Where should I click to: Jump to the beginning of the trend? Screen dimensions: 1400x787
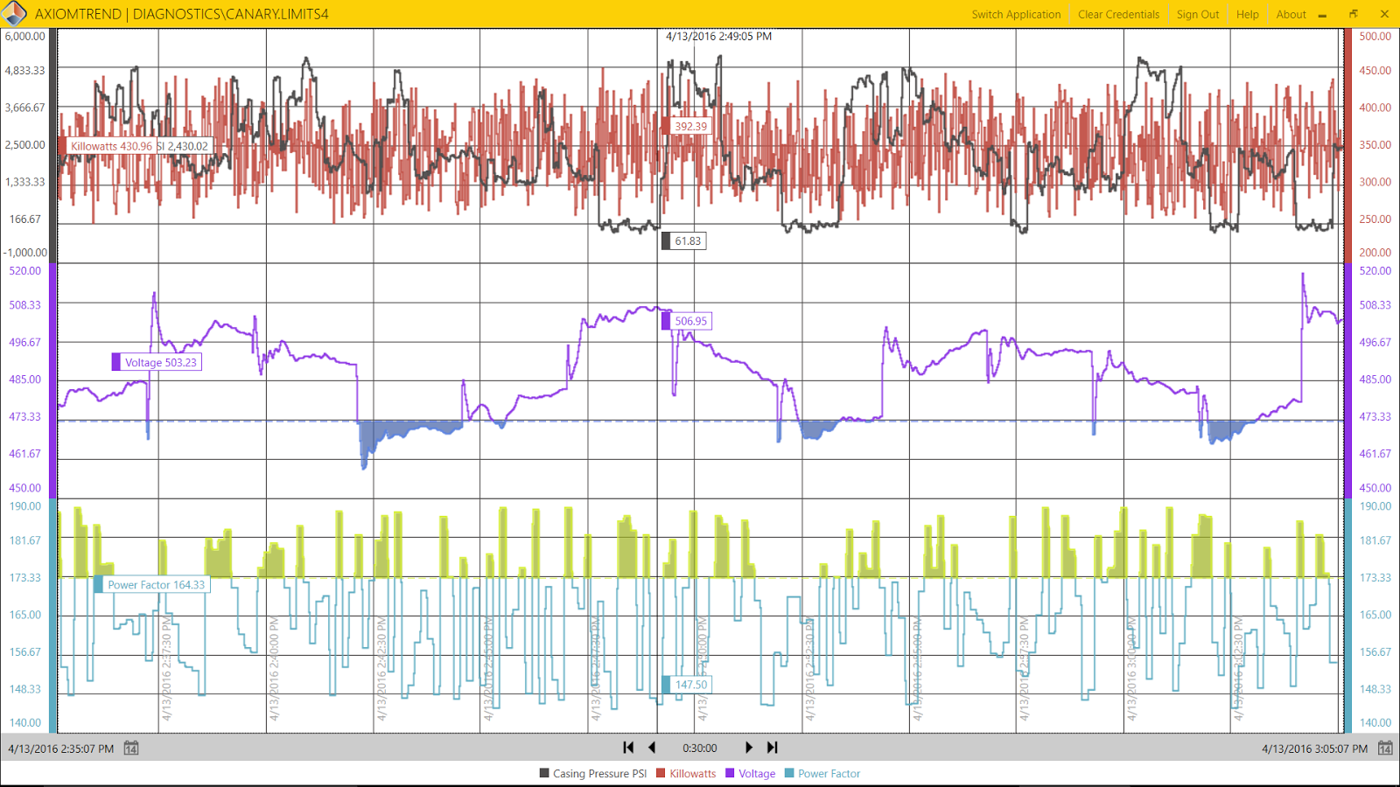pyautogui.click(x=628, y=748)
